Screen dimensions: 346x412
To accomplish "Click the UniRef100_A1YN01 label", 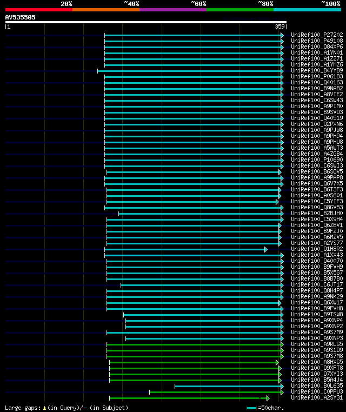I will (317, 52).
